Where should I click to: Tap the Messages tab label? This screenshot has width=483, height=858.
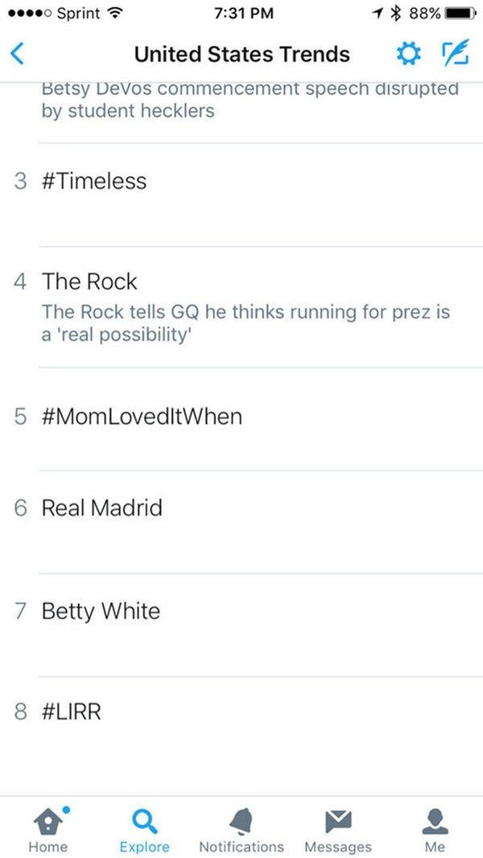coord(338,847)
